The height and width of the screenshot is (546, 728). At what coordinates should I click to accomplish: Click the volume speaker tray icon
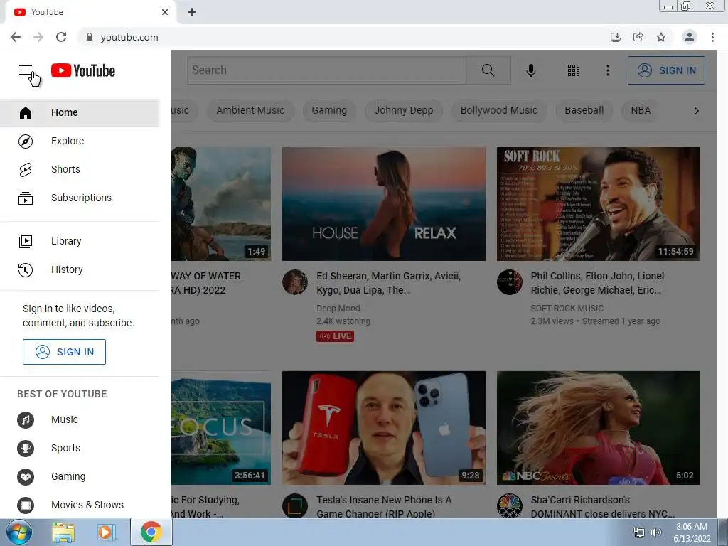click(655, 532)
